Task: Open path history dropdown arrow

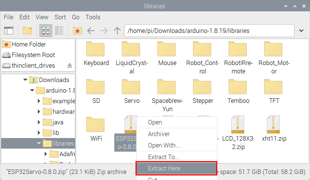Action: point(302,31)
